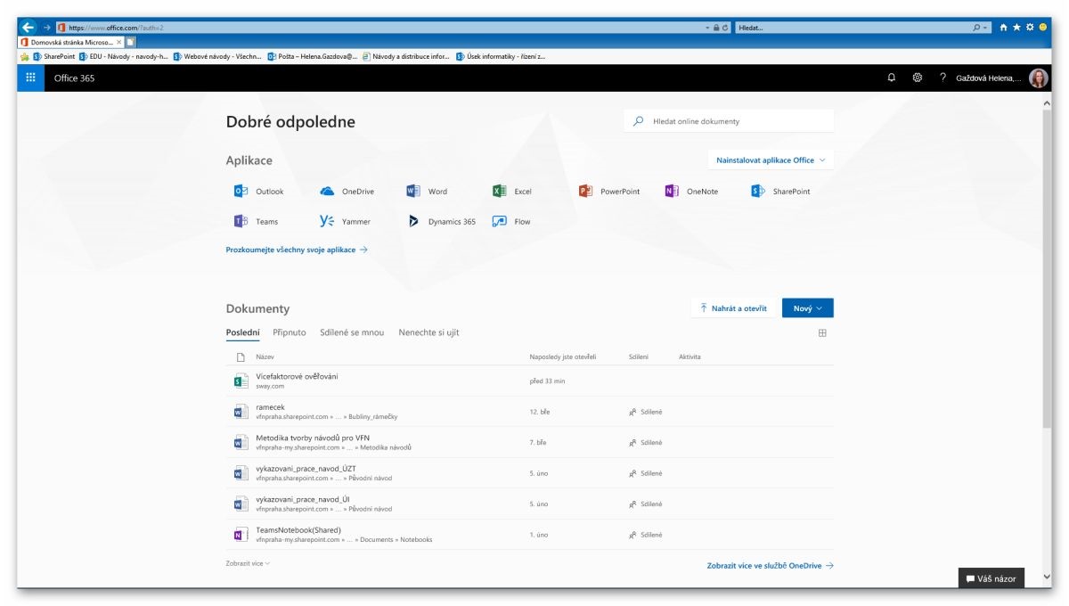Click the Naposledy jste otevřeli column header
The width and height of the screenshot is (1069, 606).
pyautogui.click(x=563, y=356)
